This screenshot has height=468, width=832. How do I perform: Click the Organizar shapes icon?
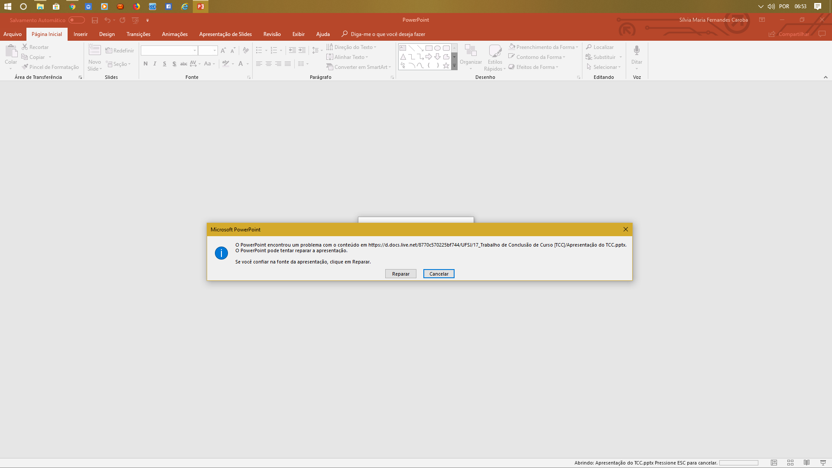471,51
